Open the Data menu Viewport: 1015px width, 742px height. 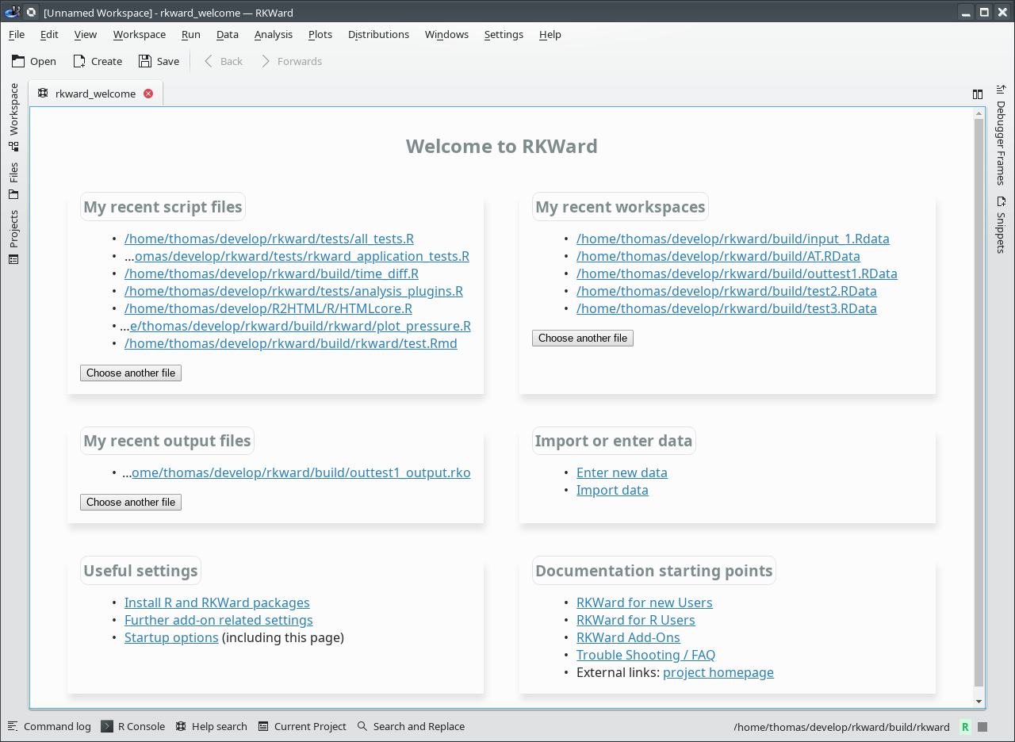228,34
